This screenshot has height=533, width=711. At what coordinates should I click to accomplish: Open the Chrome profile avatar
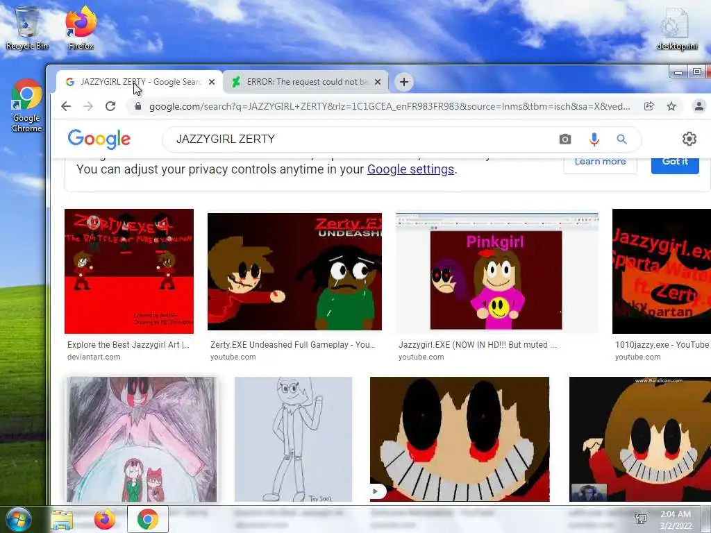pyautogui.click(x=699, y=106)
